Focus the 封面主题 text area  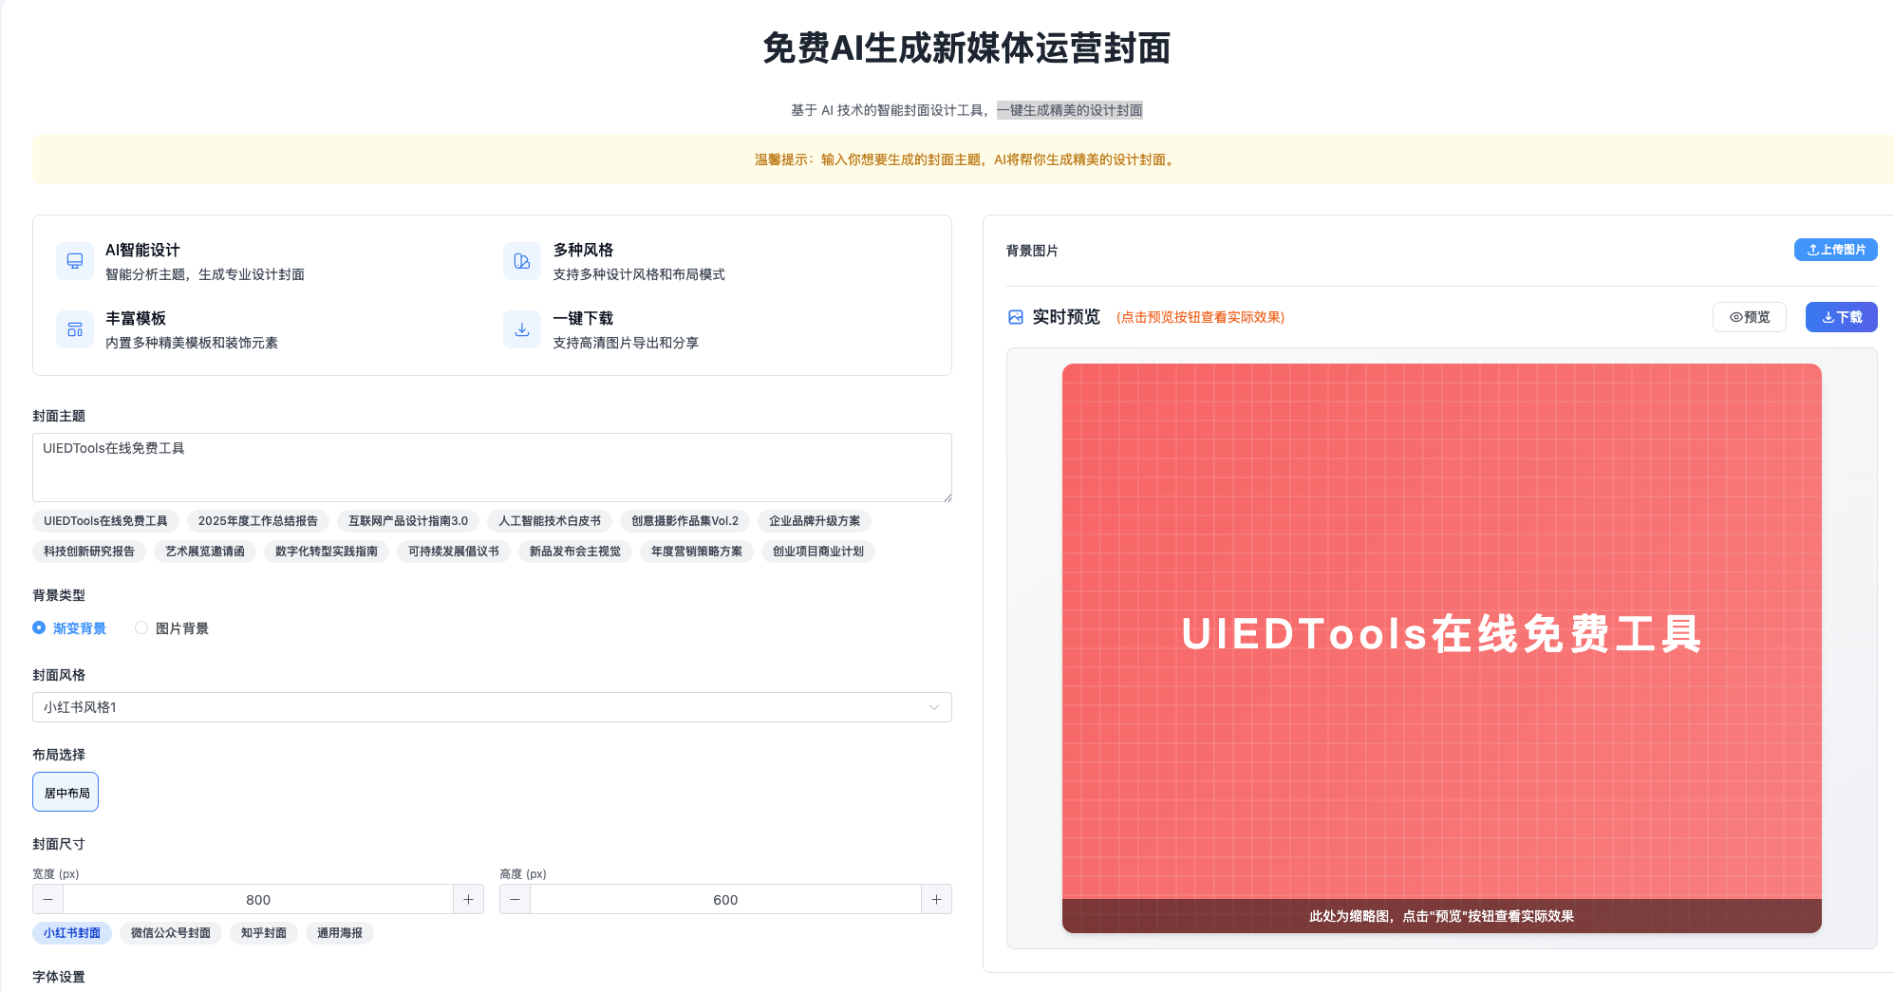pos(492,467)
